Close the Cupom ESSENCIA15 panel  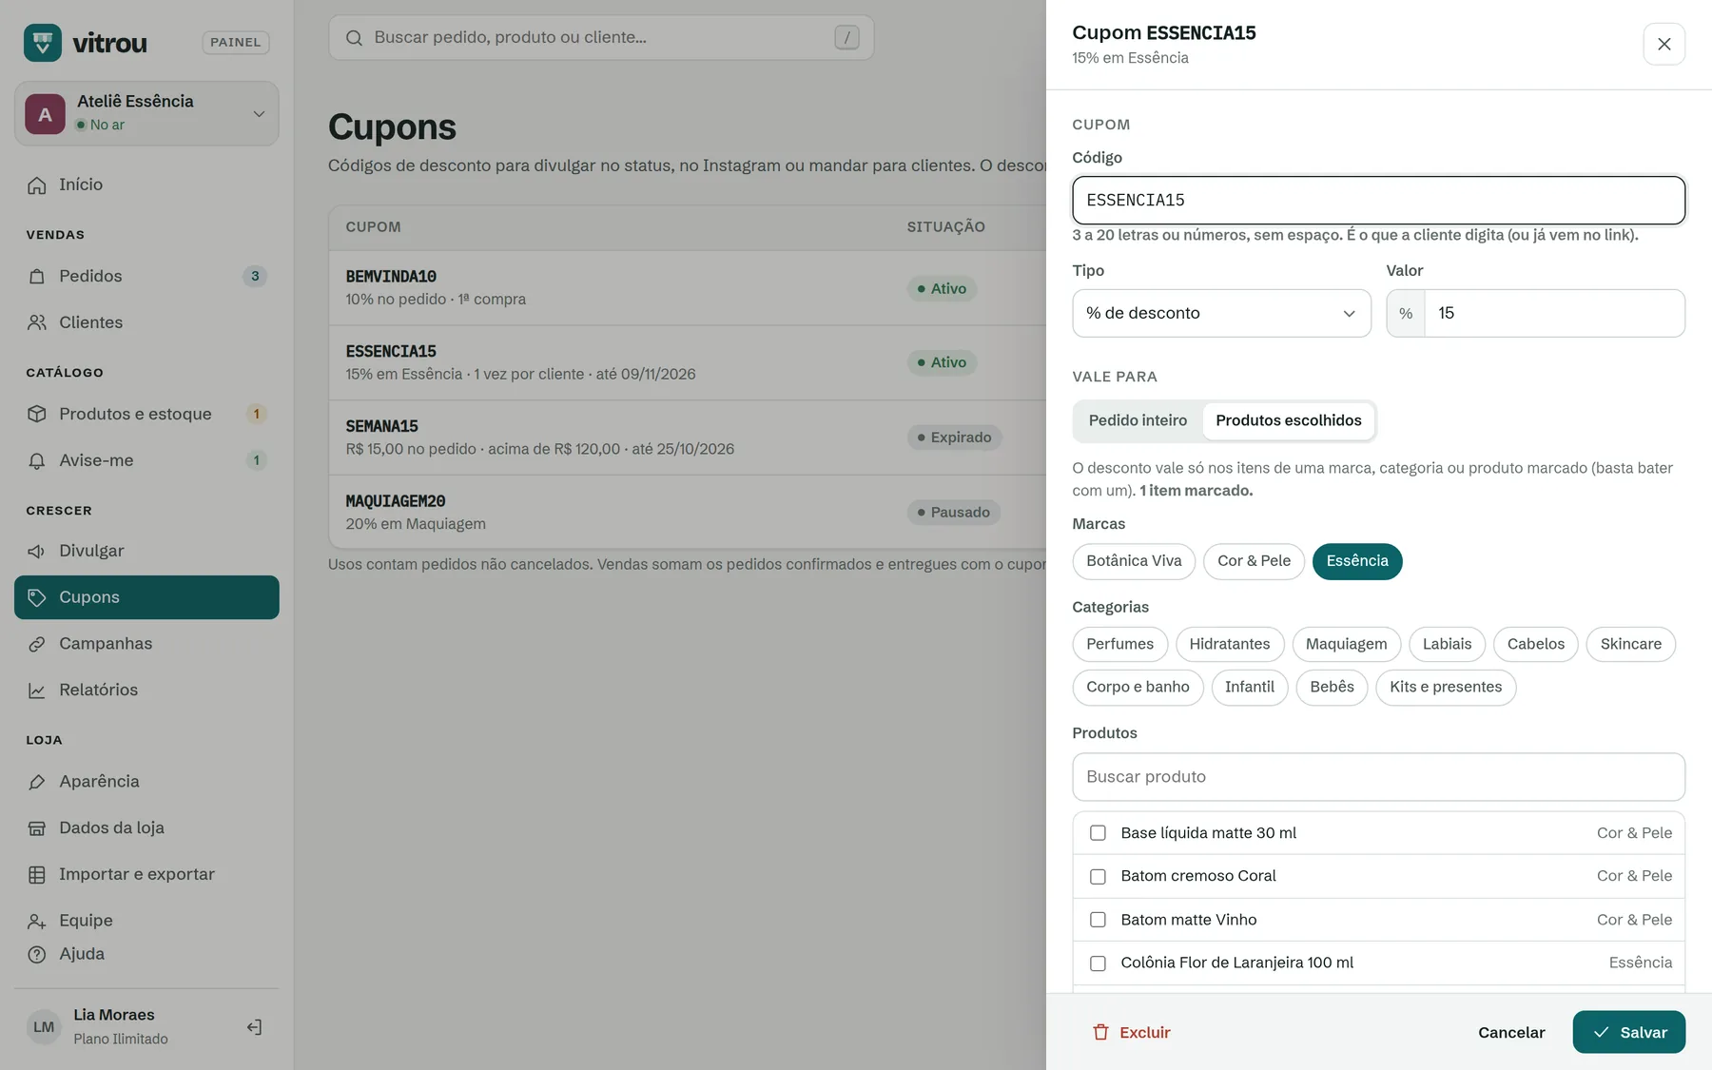1663,44
